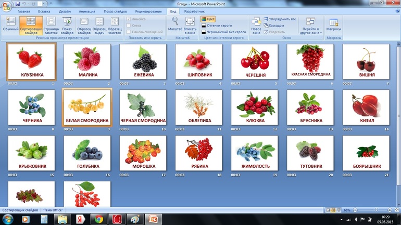Select Color (Цвет) display mode
The width and height of the screenshot is (401, 225).
(208, 19)
